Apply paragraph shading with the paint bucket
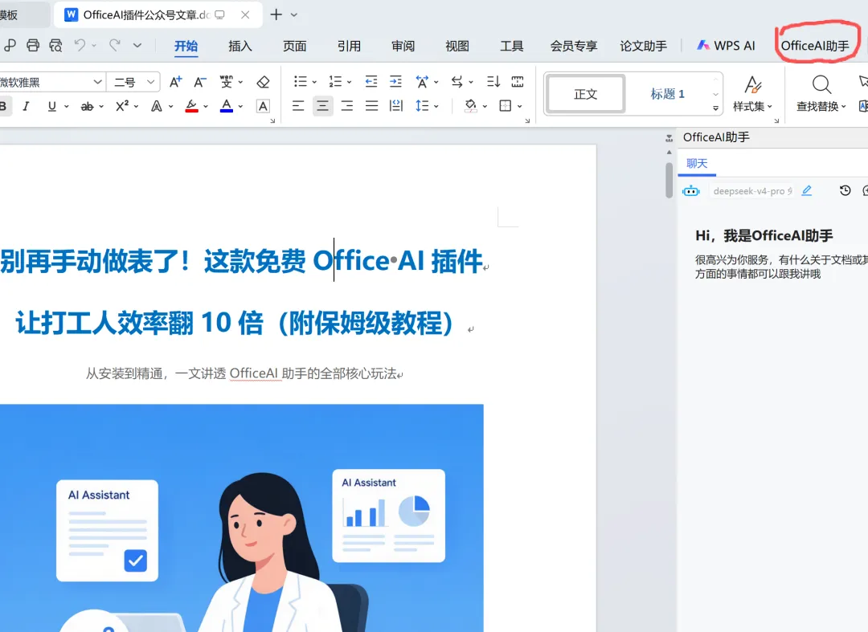Image resolution: width=868 pixels, height=632 pixels. (x=470, y=106)
